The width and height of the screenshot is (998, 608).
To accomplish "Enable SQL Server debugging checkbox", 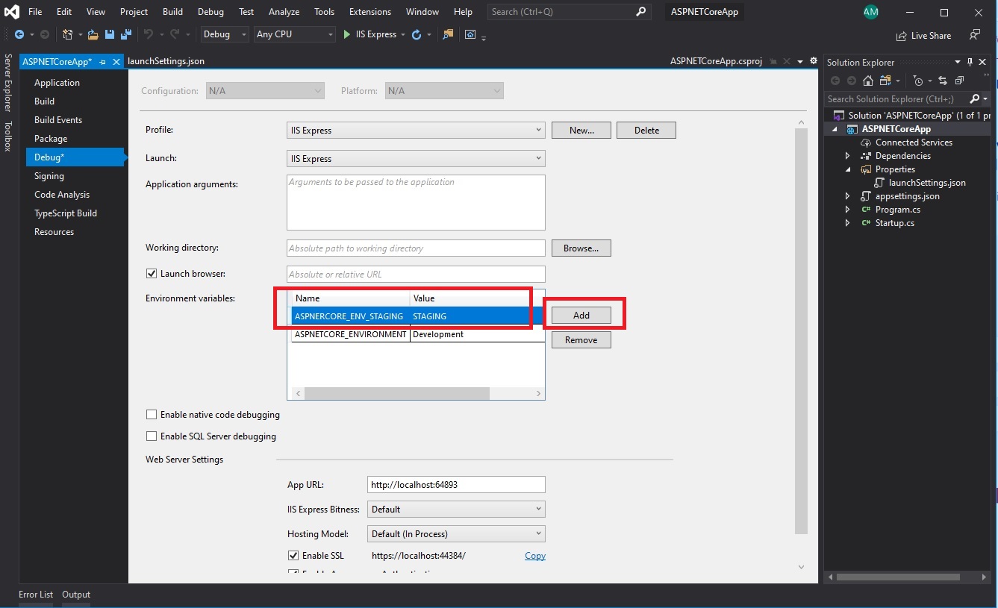I will (152, 436).
